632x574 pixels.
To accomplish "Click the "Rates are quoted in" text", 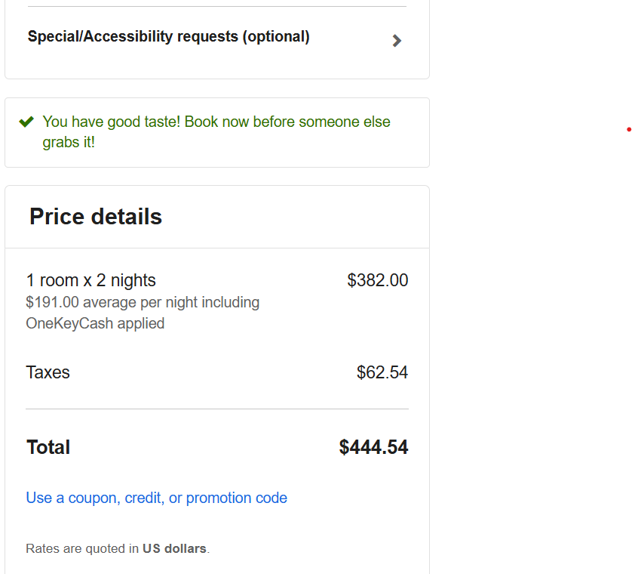I will point(82,548).
